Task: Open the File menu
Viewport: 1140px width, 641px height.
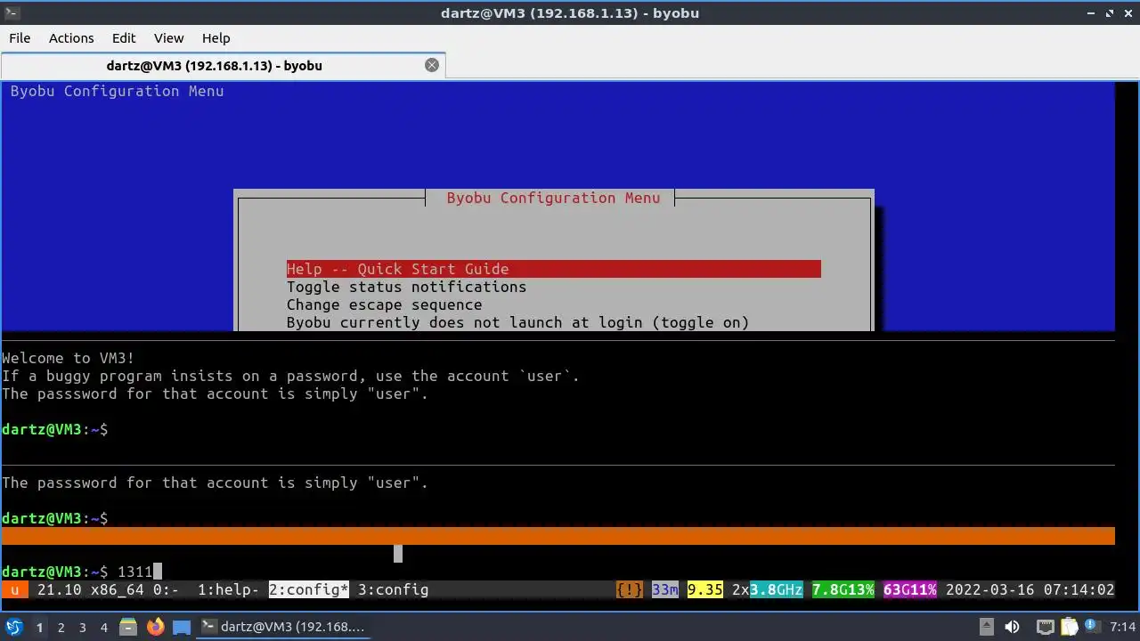Action: pos(20,38)
